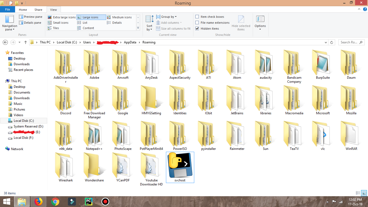Click the layout gallery scroll down arrow
Viewport: 368px width, 207px height.
138,23
